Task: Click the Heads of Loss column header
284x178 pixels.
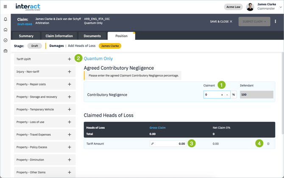Action: click(95, 128)
